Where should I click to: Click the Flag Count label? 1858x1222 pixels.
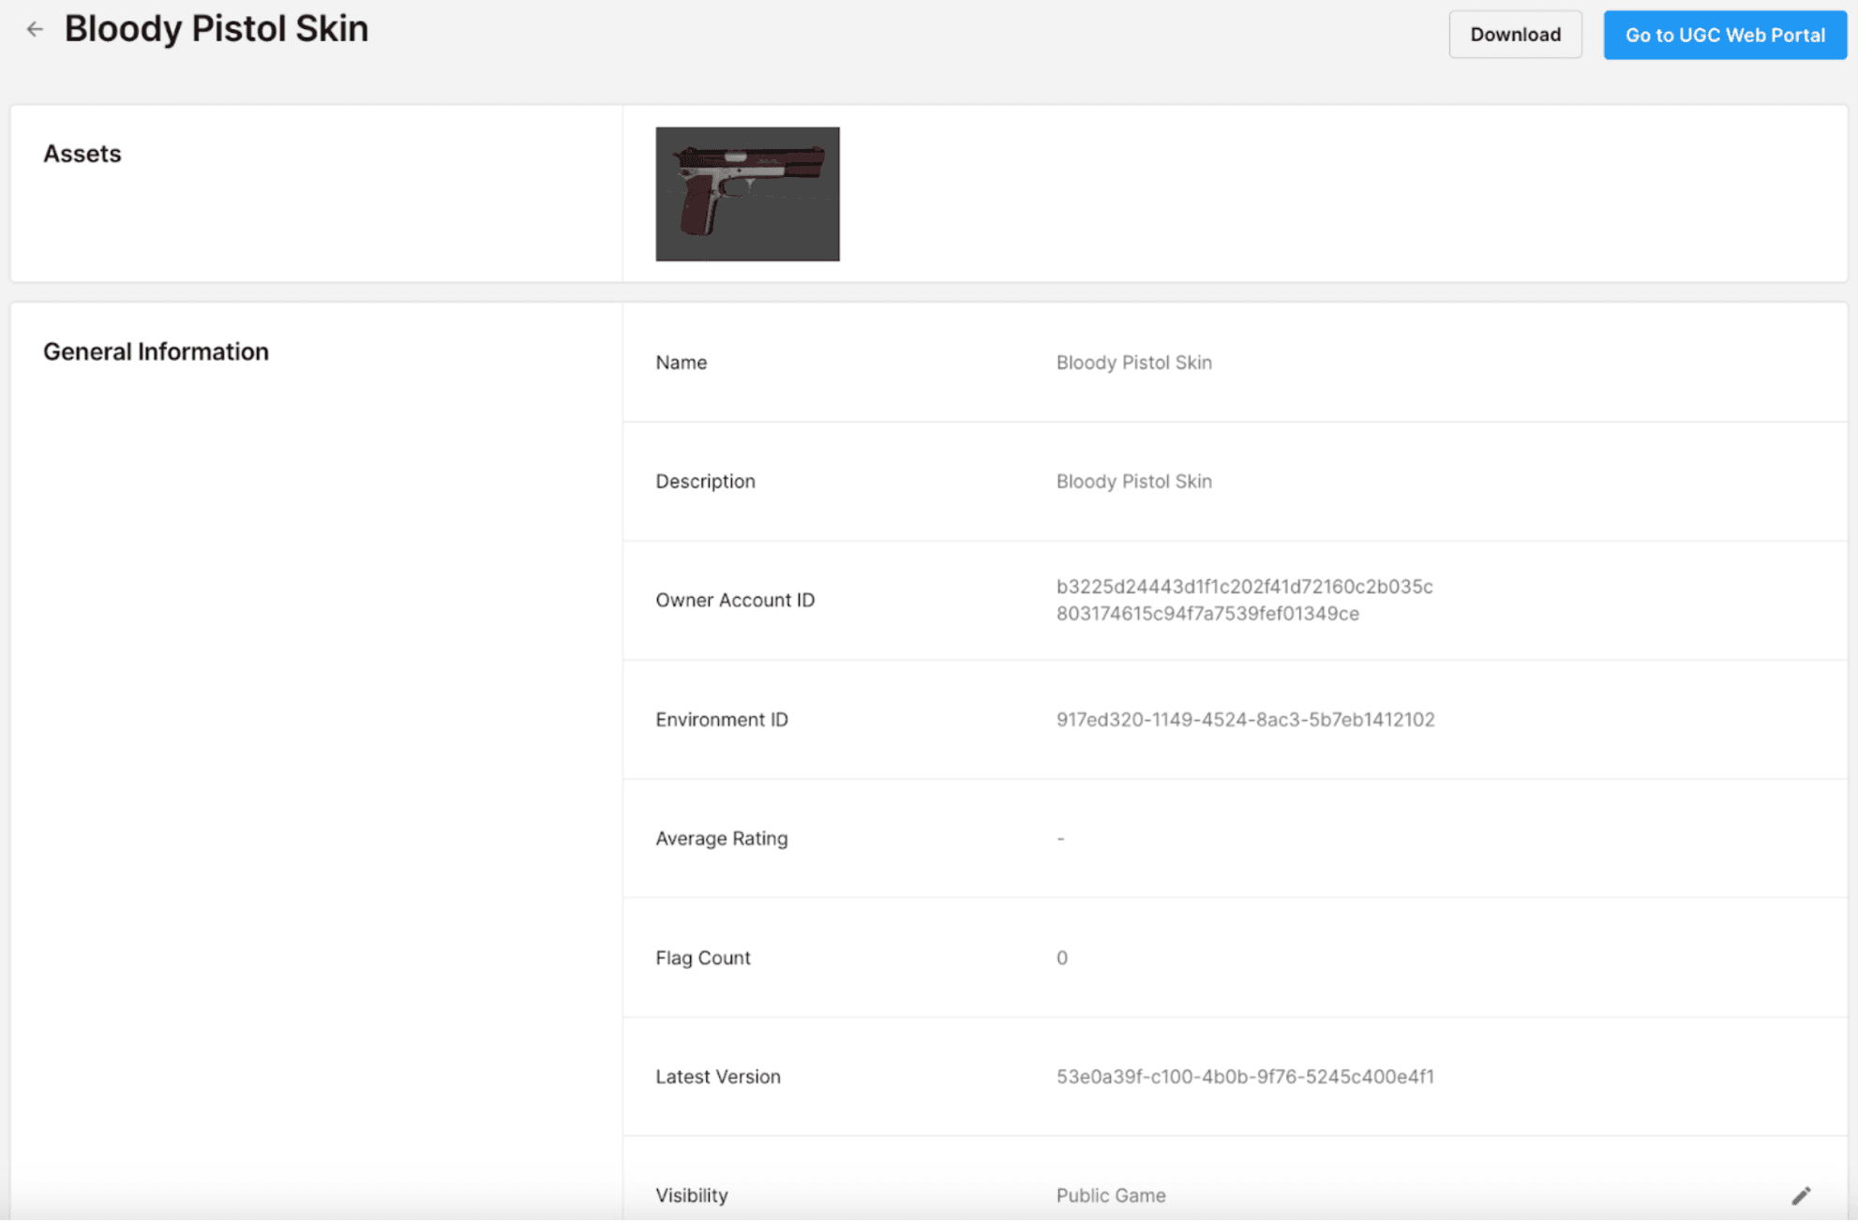coord(702,958)
